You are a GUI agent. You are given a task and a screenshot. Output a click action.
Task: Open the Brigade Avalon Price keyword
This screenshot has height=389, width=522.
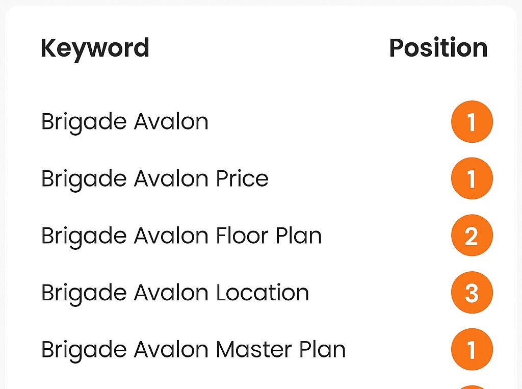click(155, 179)
